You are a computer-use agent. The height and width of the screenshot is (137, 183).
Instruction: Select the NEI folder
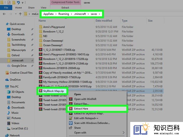click(x=45, y=36)
